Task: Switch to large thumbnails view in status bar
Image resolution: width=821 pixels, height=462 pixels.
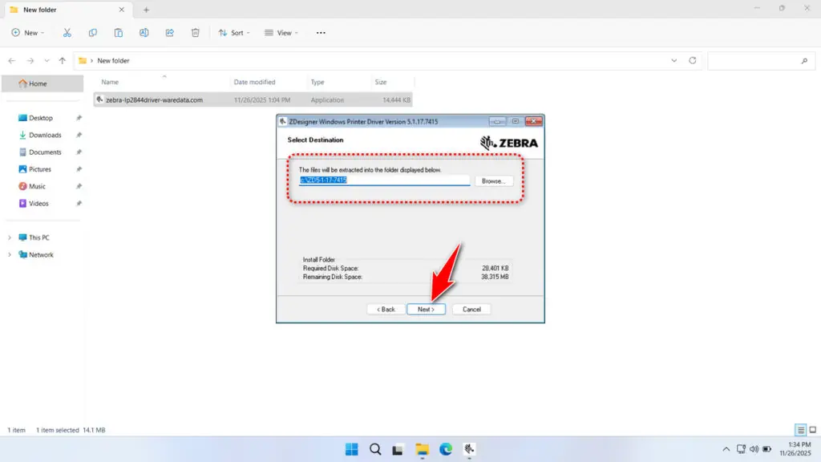Action: point(812,429)
